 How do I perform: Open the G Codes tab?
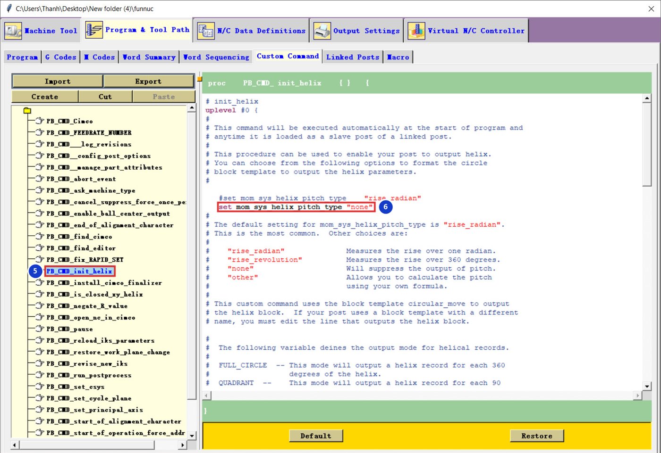click(60, 57)
